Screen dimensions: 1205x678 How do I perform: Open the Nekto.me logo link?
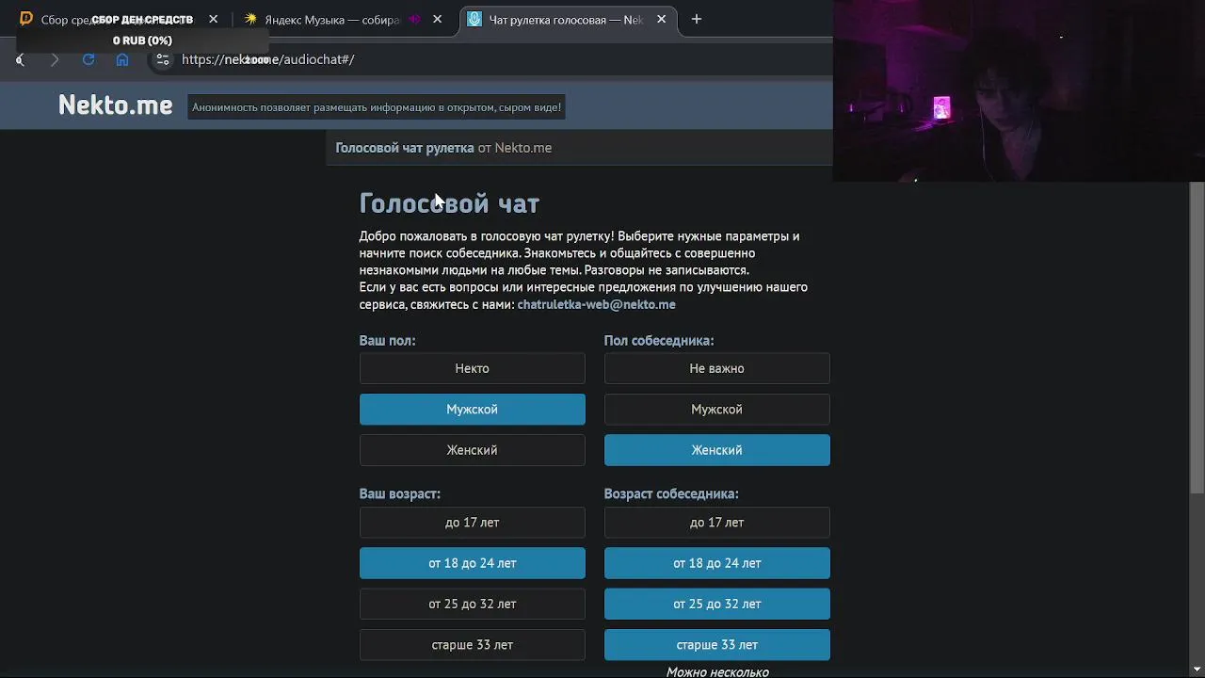pyautogui.click(x=116, y=105)
